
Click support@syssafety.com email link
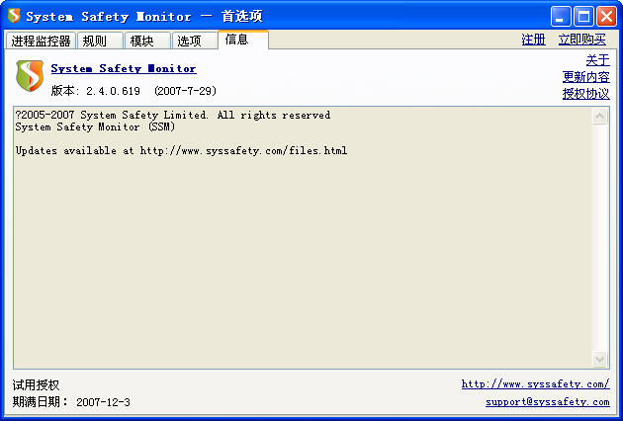point(548,401)
